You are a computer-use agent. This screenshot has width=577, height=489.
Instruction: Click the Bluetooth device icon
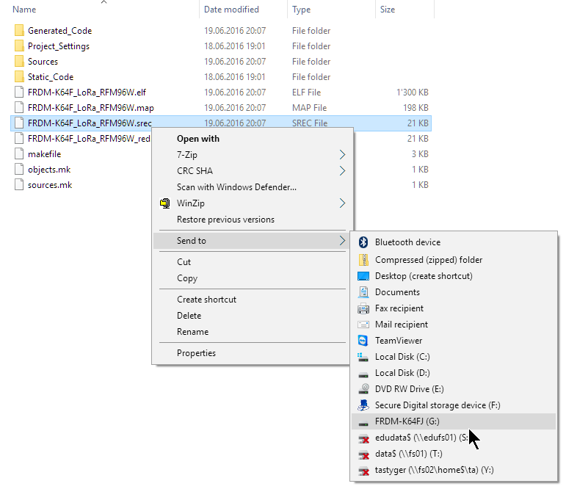(363, 242)
